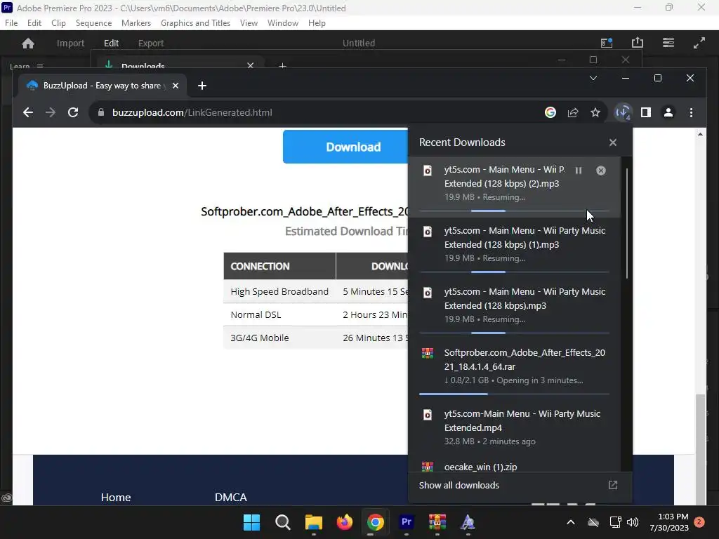Toggle Chrome side panel icon
The width and height of the screenshot is (719, 539).
coord(646,112)
